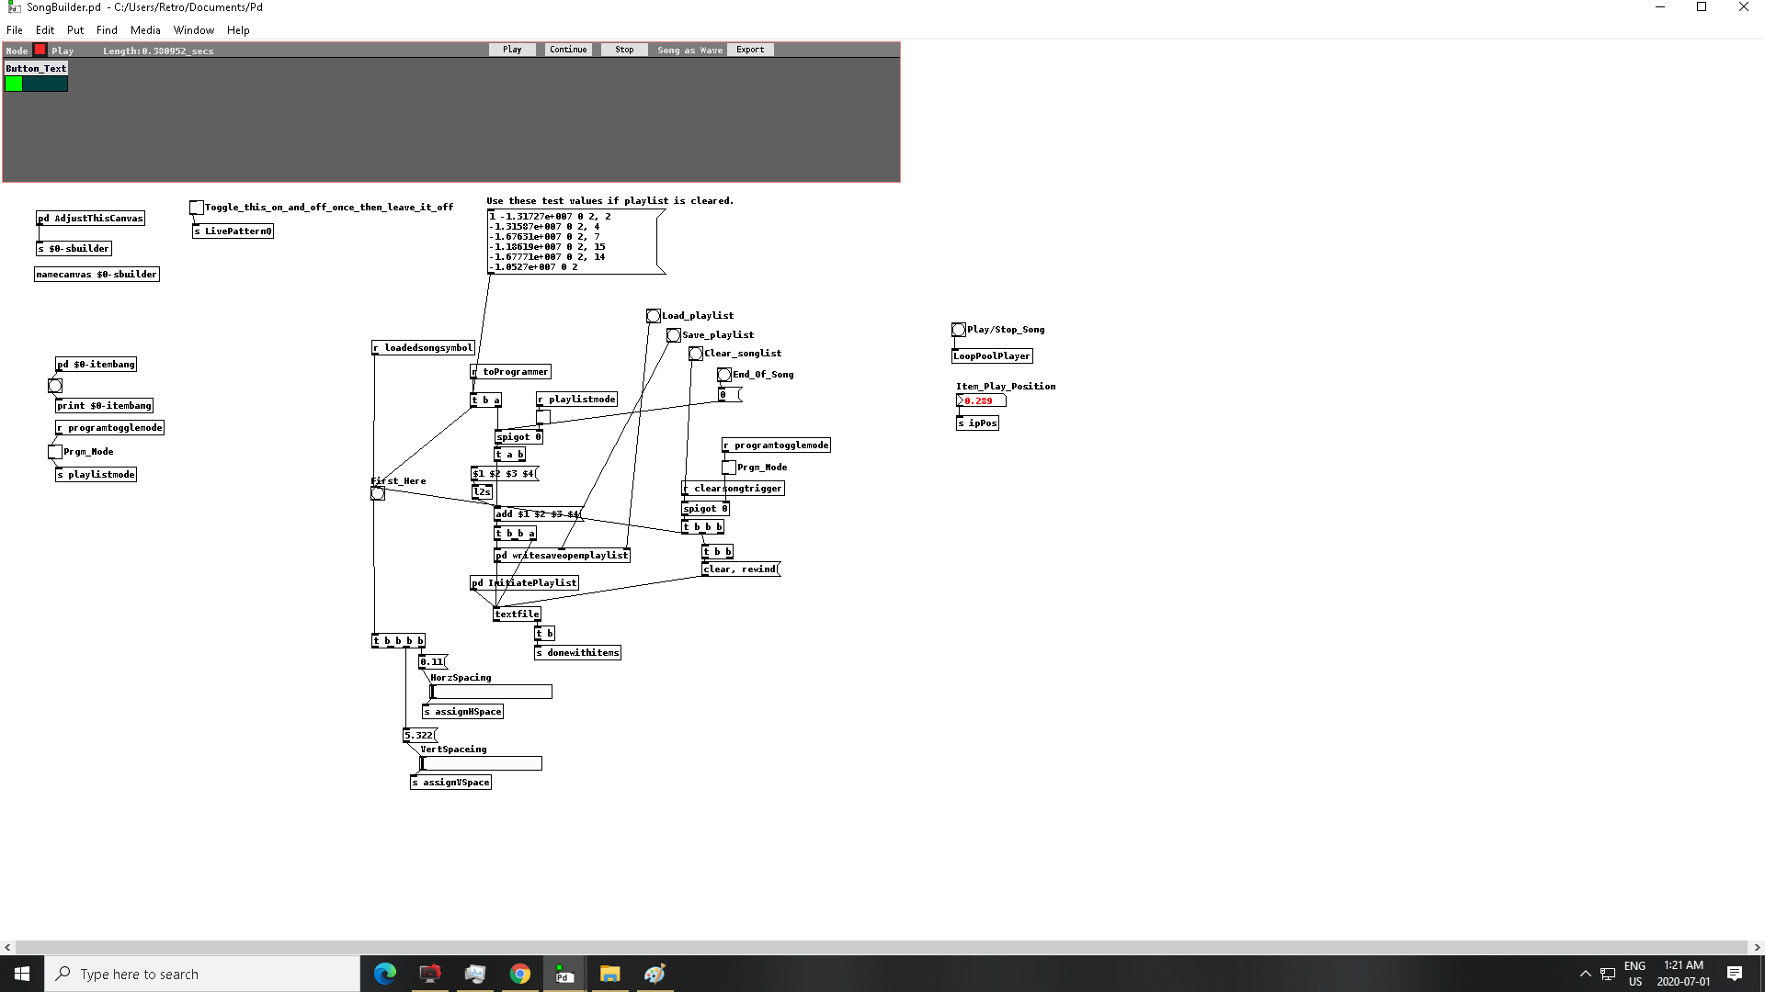This screenshot has height=992, width=1765.
Task: Open the Window menu
Action: [x=194, y=30]
